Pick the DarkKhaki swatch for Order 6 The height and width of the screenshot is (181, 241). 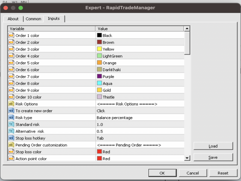point(99,69)
